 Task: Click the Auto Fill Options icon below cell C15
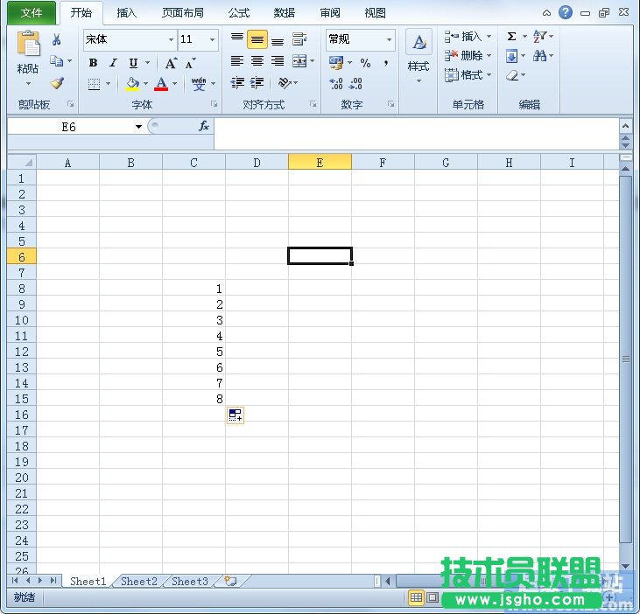tap(235, 415)
